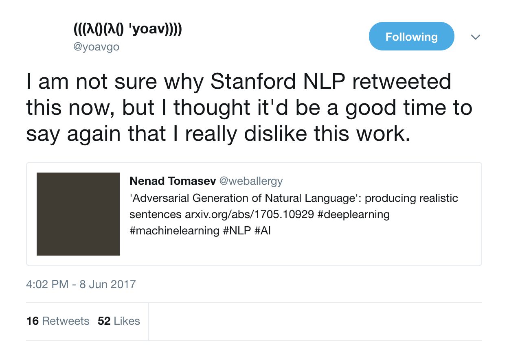Screen dimensions: 509x350
Task: Open the chevron menu beside Following
Action: tap(475, 37)
